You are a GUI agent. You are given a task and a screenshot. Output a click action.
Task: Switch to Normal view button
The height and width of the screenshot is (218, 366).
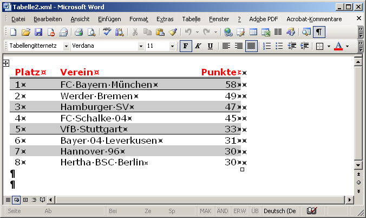tap(8, 200)
